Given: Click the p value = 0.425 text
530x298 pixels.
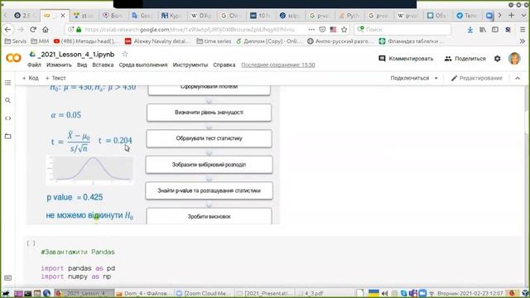Looking at the screenshot, I should [x=75, y=197].
